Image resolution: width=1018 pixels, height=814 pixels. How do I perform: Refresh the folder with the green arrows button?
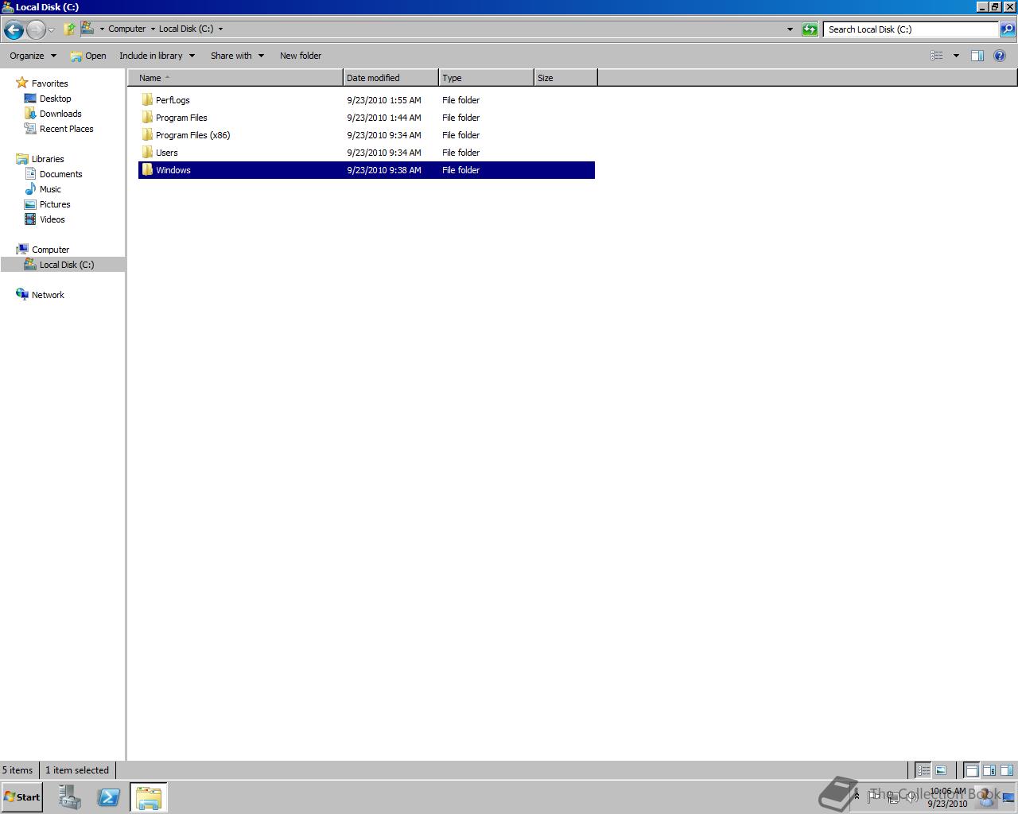point(810,29)
